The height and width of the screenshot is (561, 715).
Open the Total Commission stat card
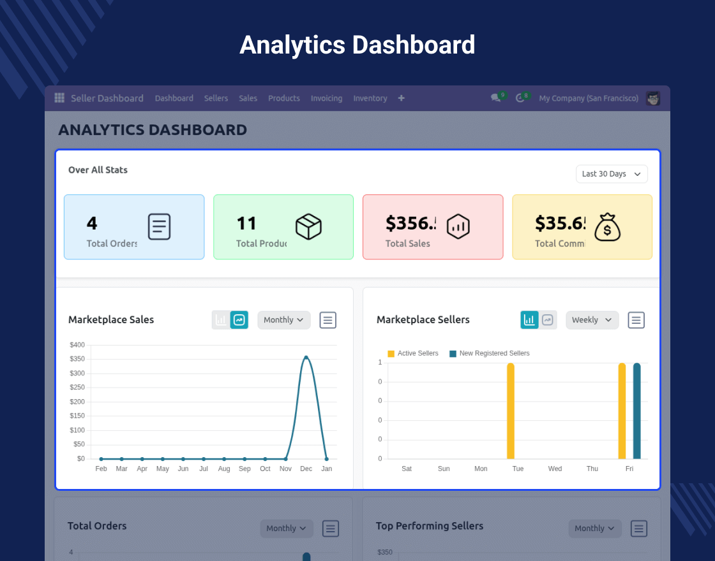click(582, 227)
